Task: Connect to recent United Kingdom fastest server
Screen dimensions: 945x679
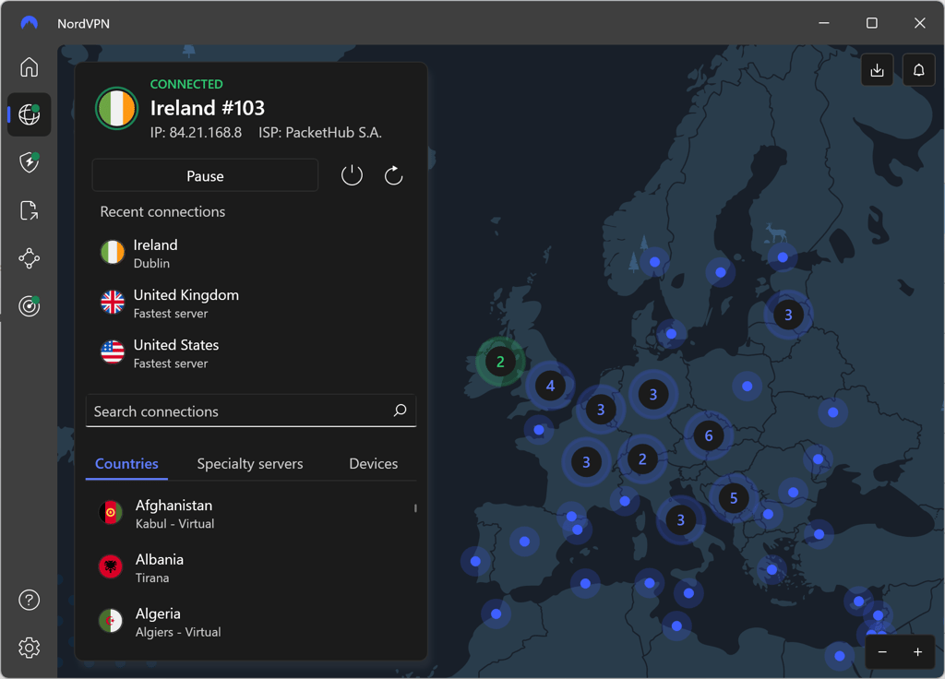Action: [x=251, y=304]
